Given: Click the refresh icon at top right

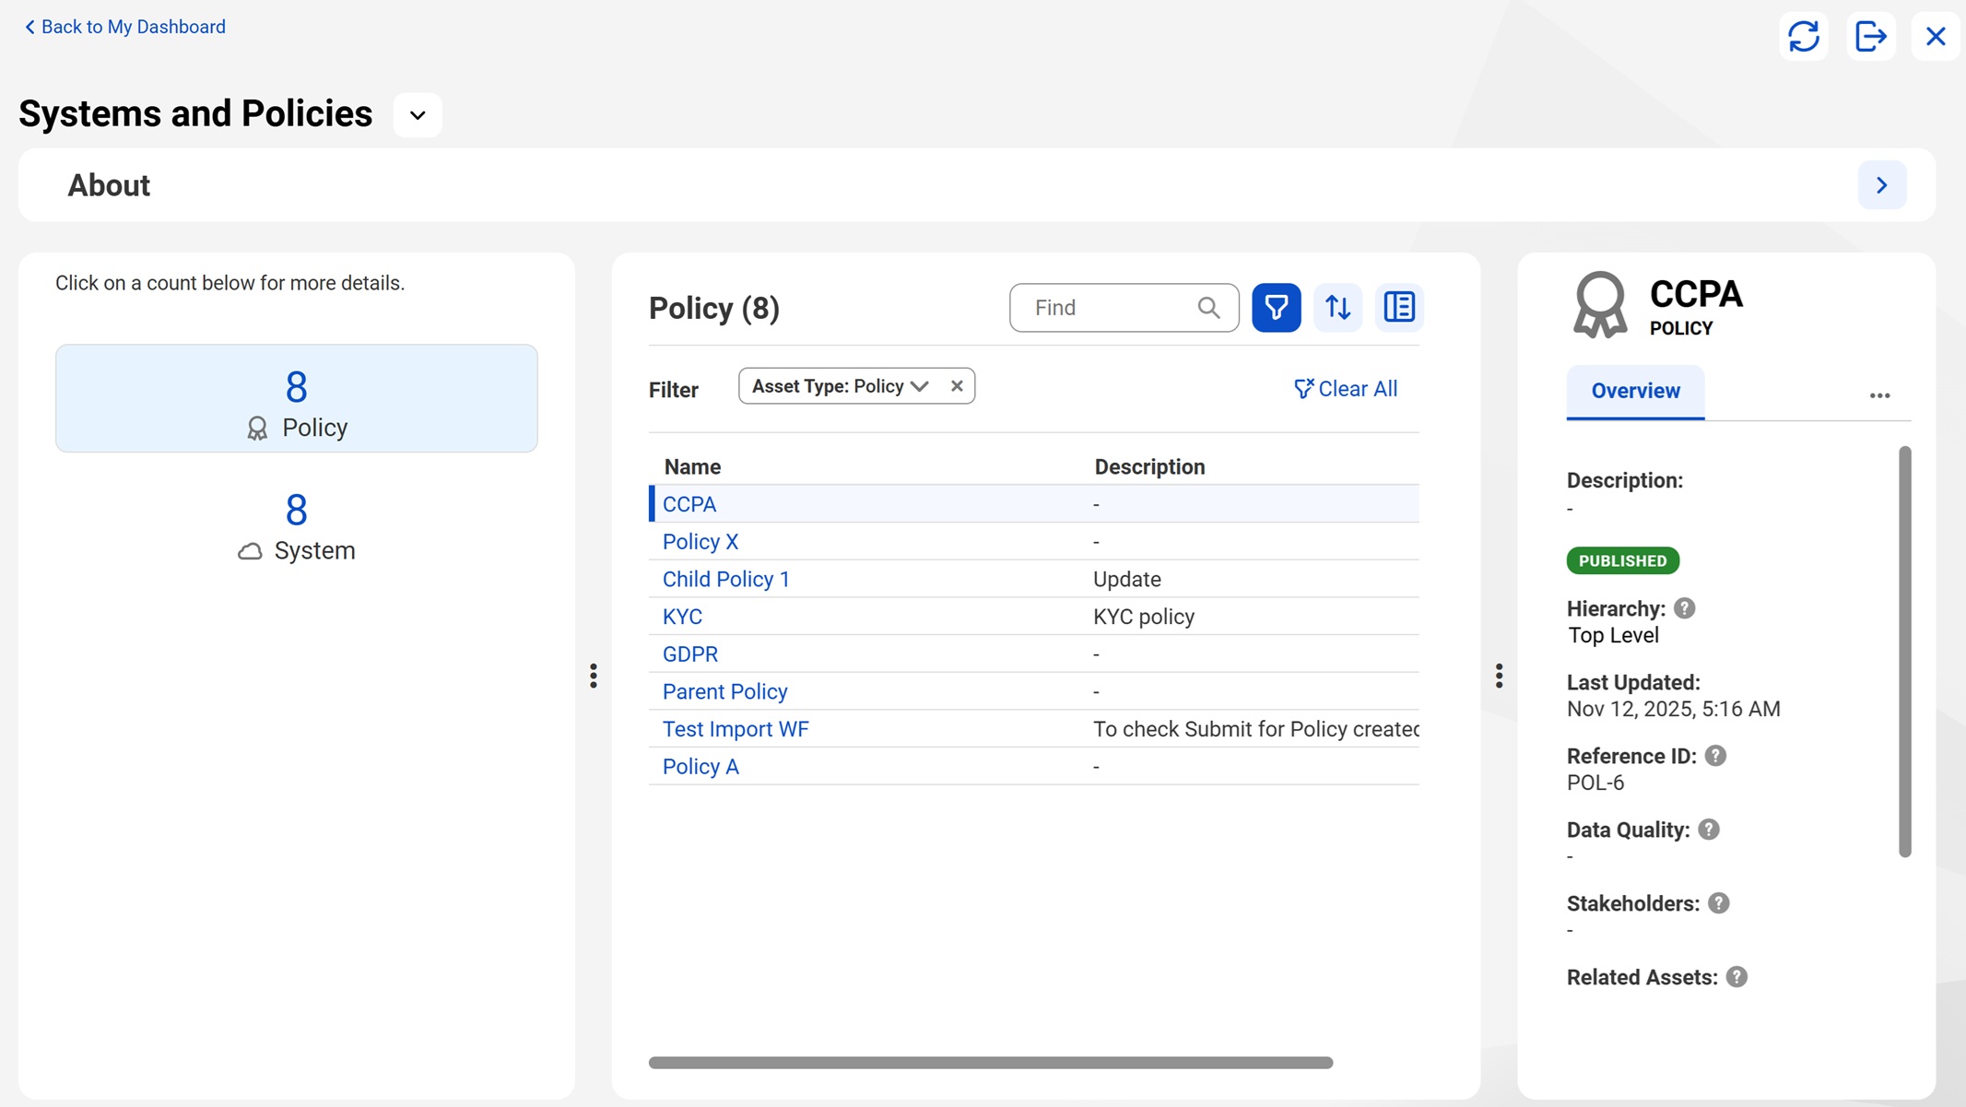Looking at the screenshot, I should (x=1804, y=37).
